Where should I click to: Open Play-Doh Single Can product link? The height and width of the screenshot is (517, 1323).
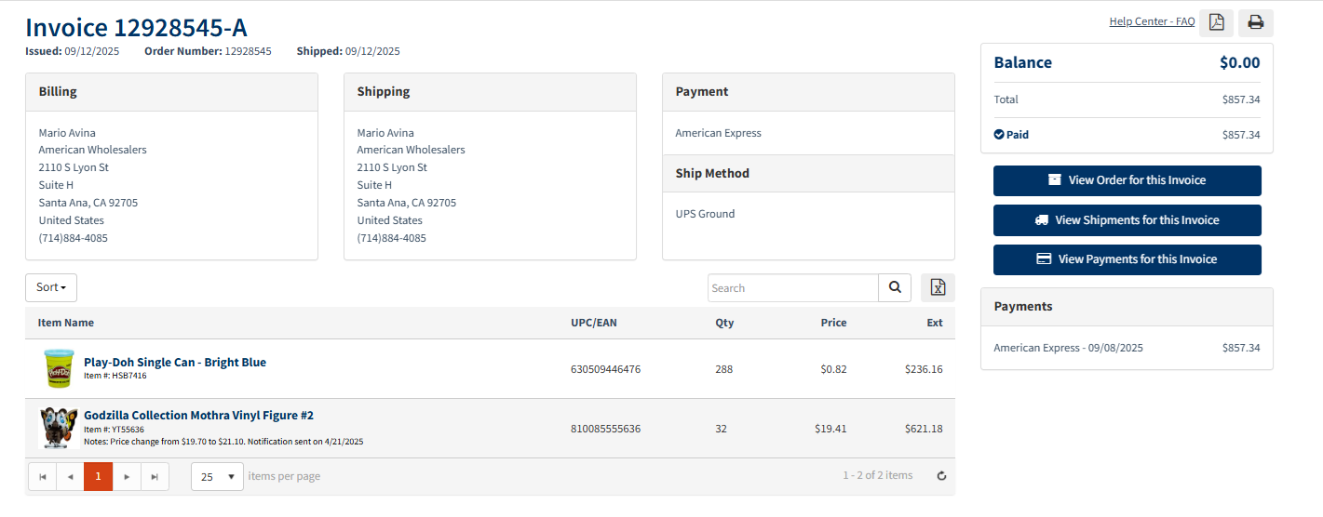pos(175,362)
